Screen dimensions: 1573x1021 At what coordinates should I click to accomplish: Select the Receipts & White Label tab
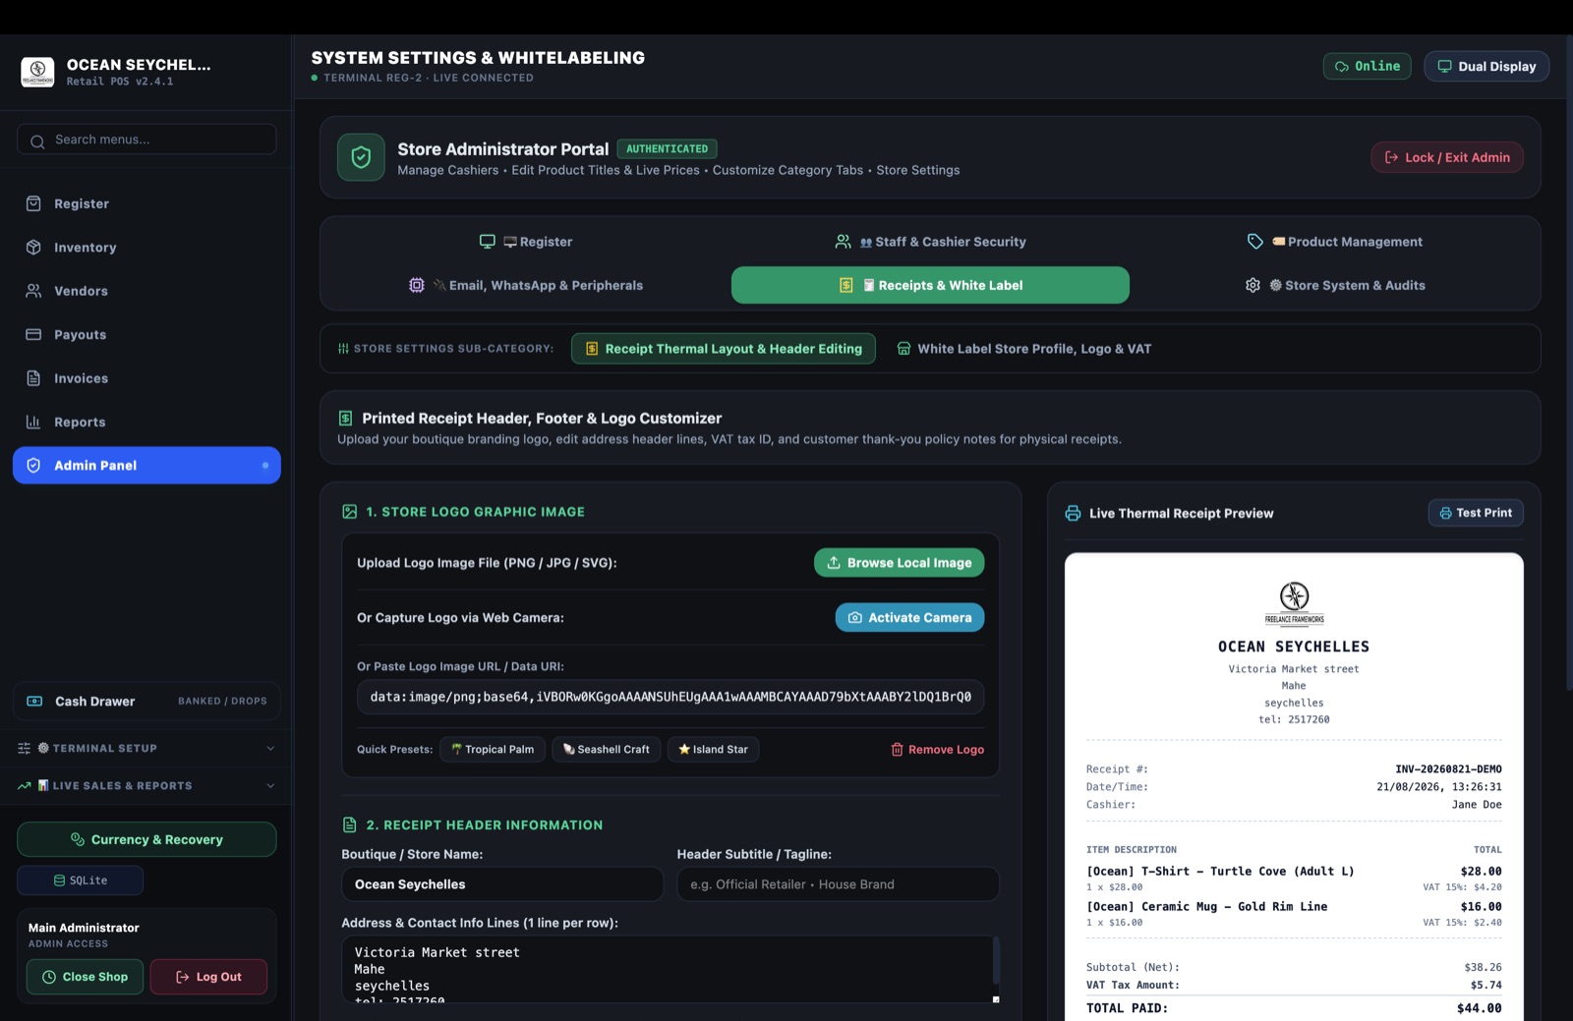(x=930, y=285)
